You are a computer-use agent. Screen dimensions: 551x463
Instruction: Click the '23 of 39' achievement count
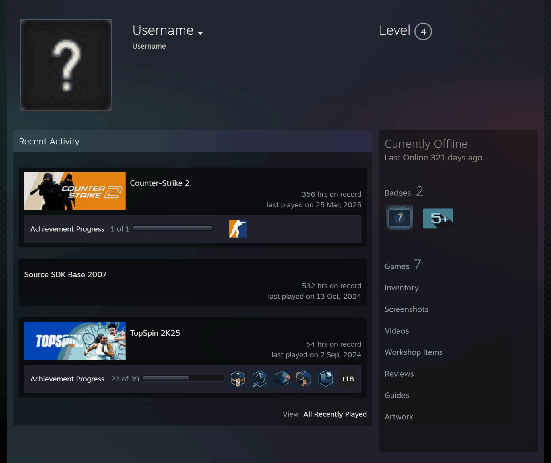(x=125, y=379)
